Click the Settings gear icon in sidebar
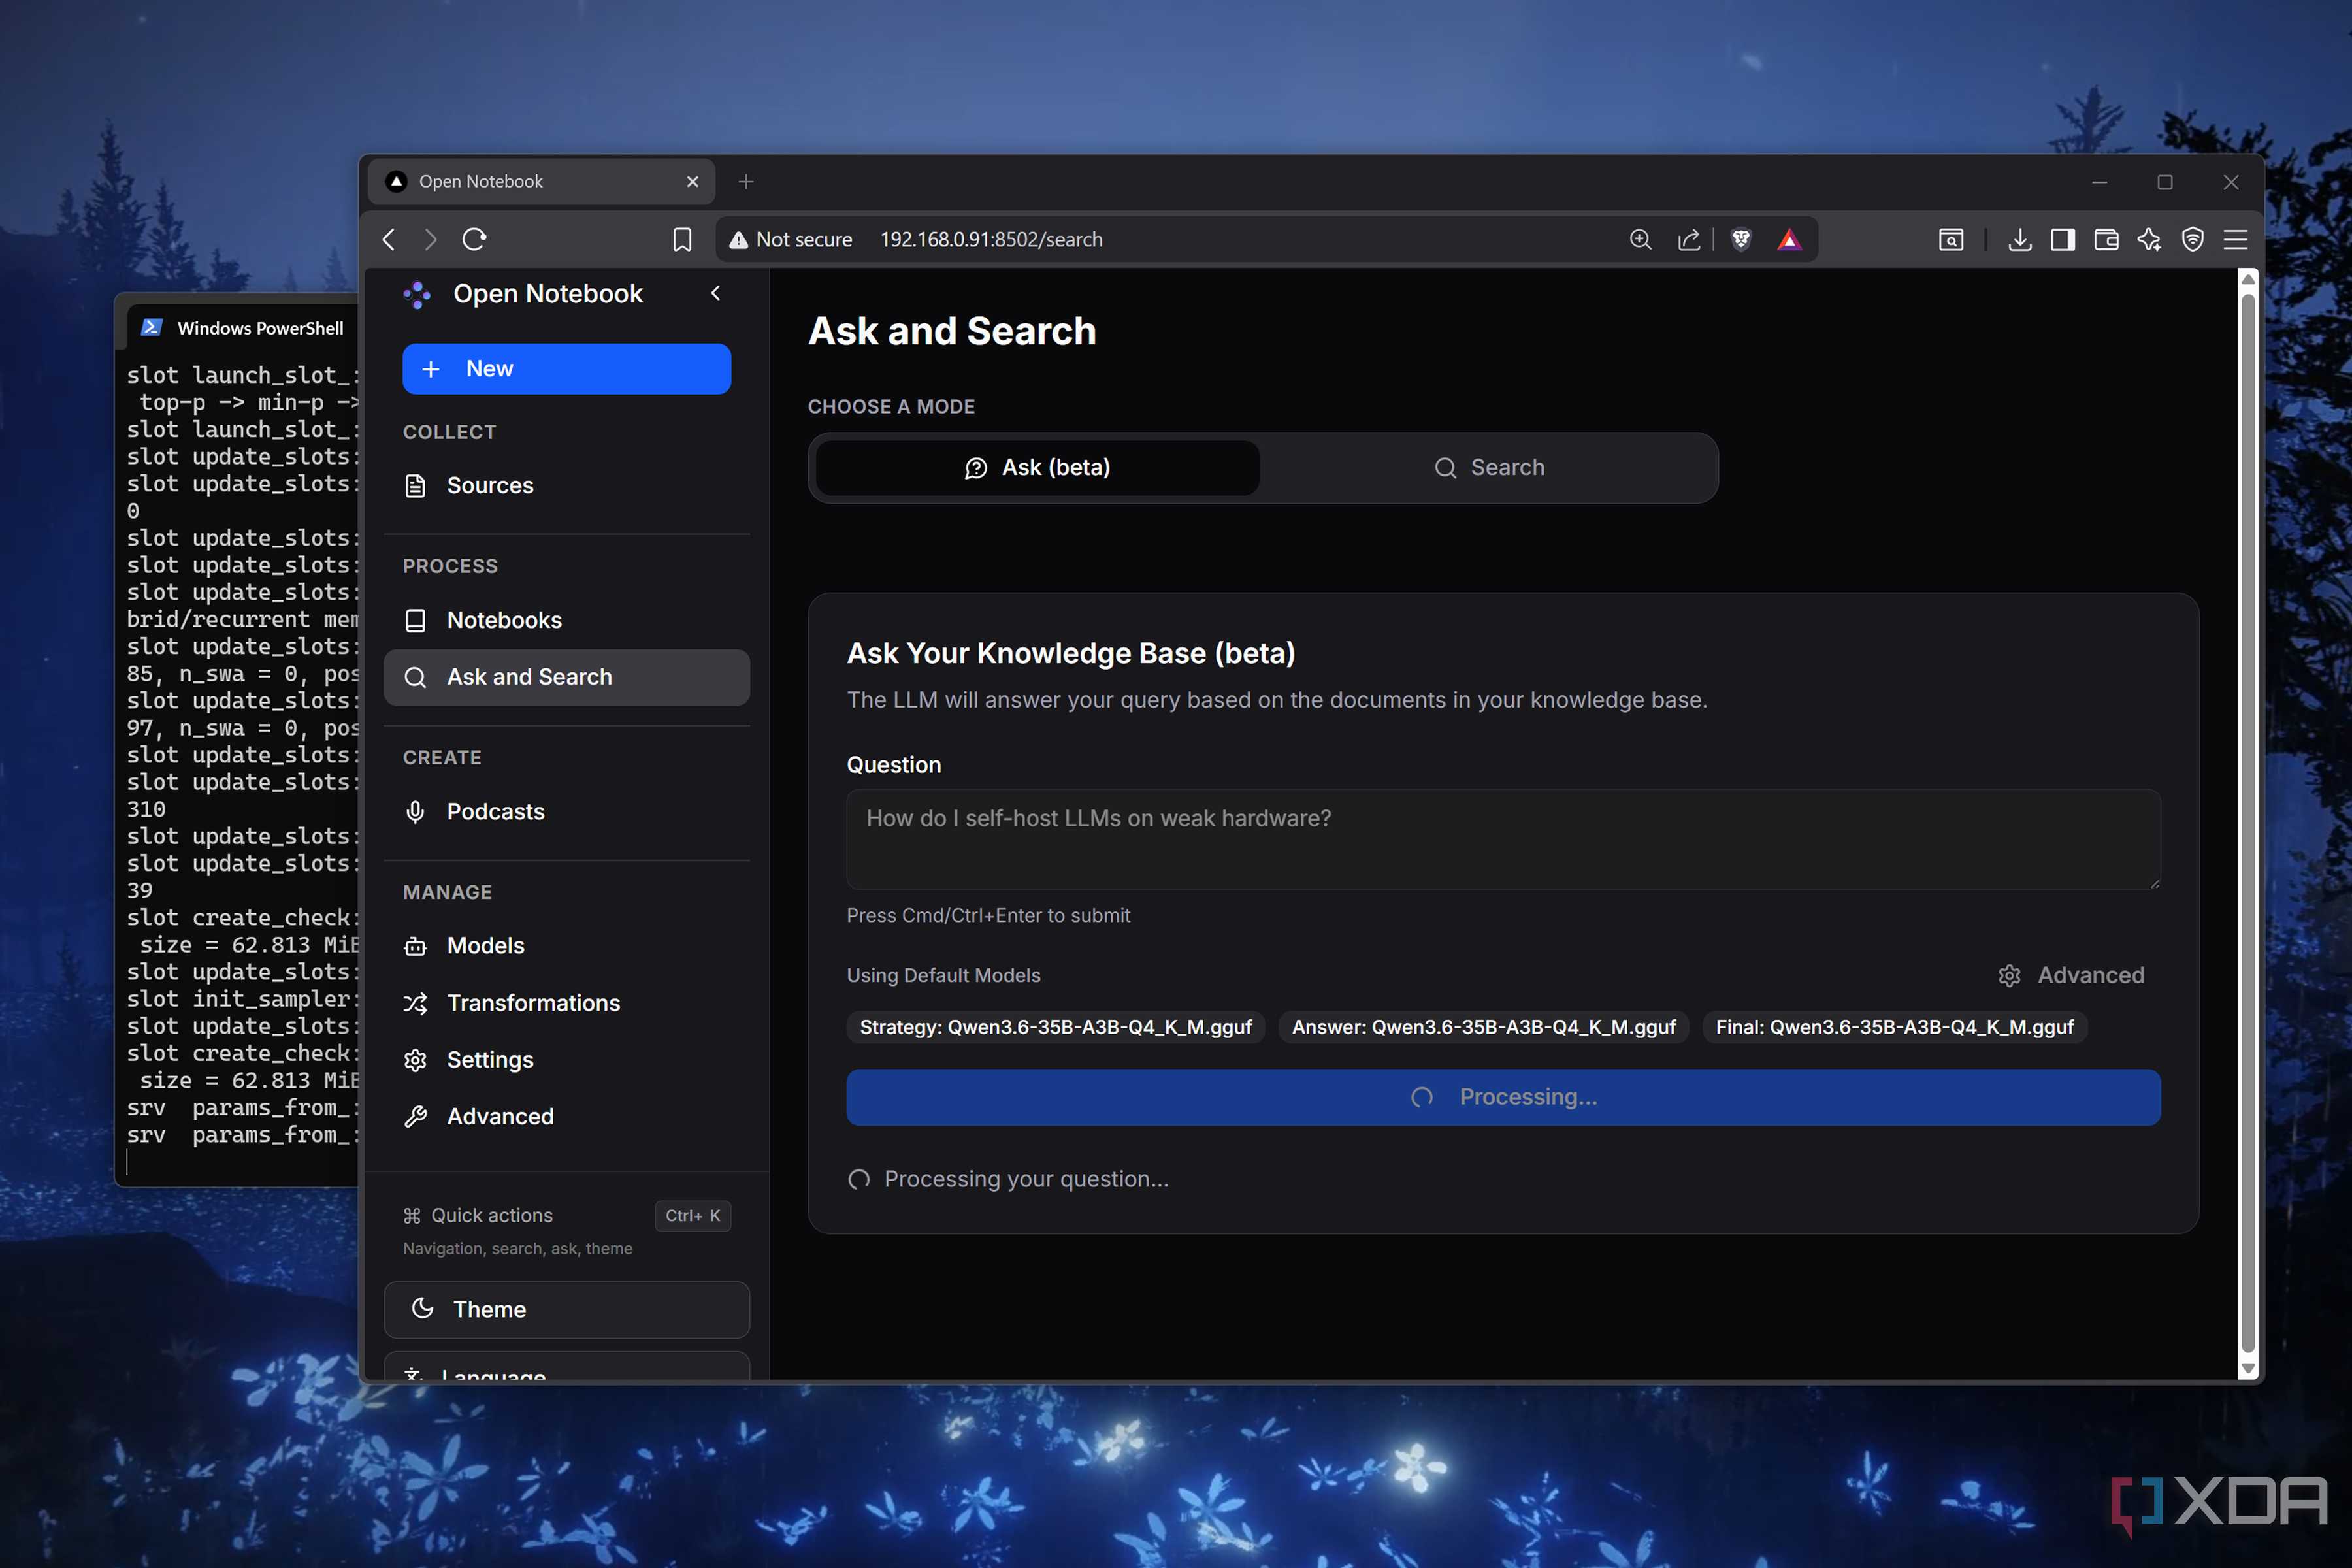Screen dimensions: 2352x1568 tap(415, 1060)
